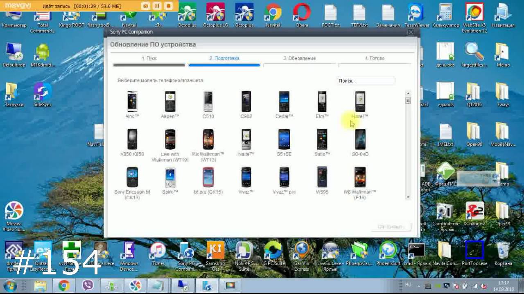
Task: Select the Hazel phone model
Action: [x=360, y=105]
